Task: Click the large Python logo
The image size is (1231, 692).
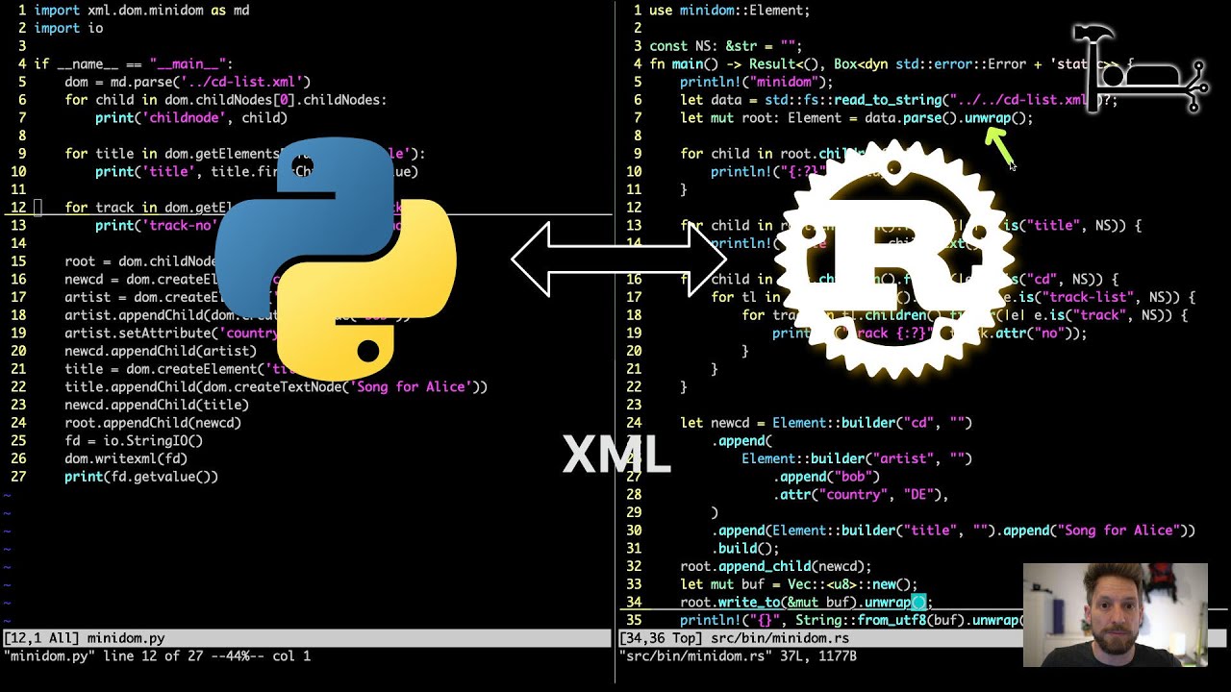Action: click(336, 259)
